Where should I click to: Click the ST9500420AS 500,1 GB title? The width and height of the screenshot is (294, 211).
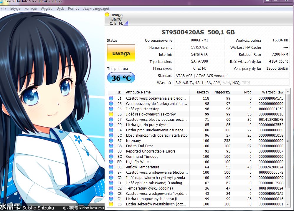(198, 32)
